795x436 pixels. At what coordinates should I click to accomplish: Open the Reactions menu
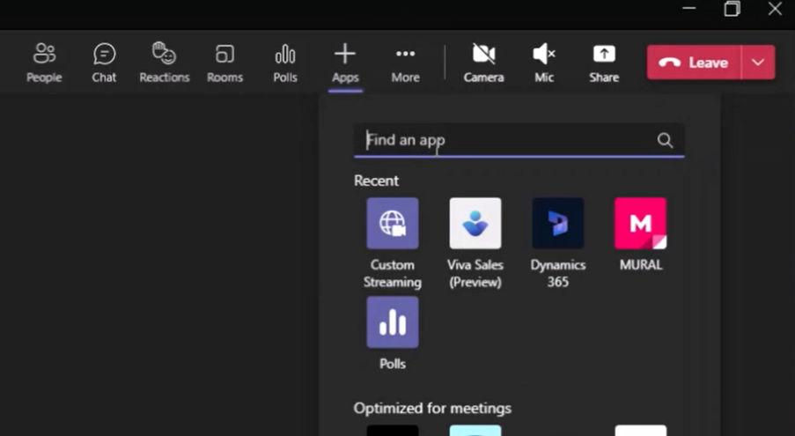point(165,63)
